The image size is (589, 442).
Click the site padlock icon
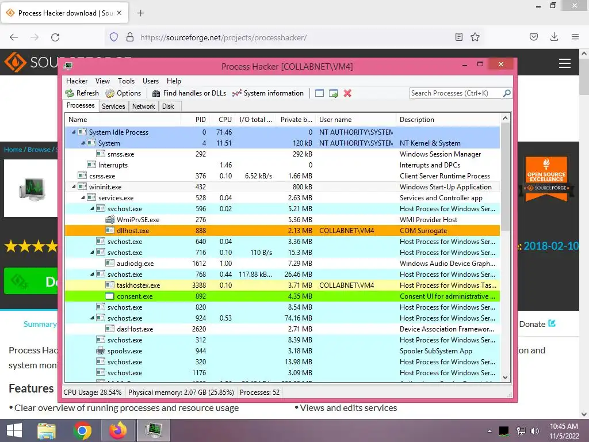(x=130, y=37)
